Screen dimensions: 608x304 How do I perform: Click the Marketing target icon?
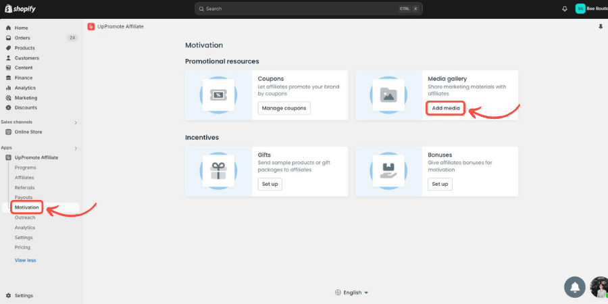pyautogui.click(x=8, y=98)
